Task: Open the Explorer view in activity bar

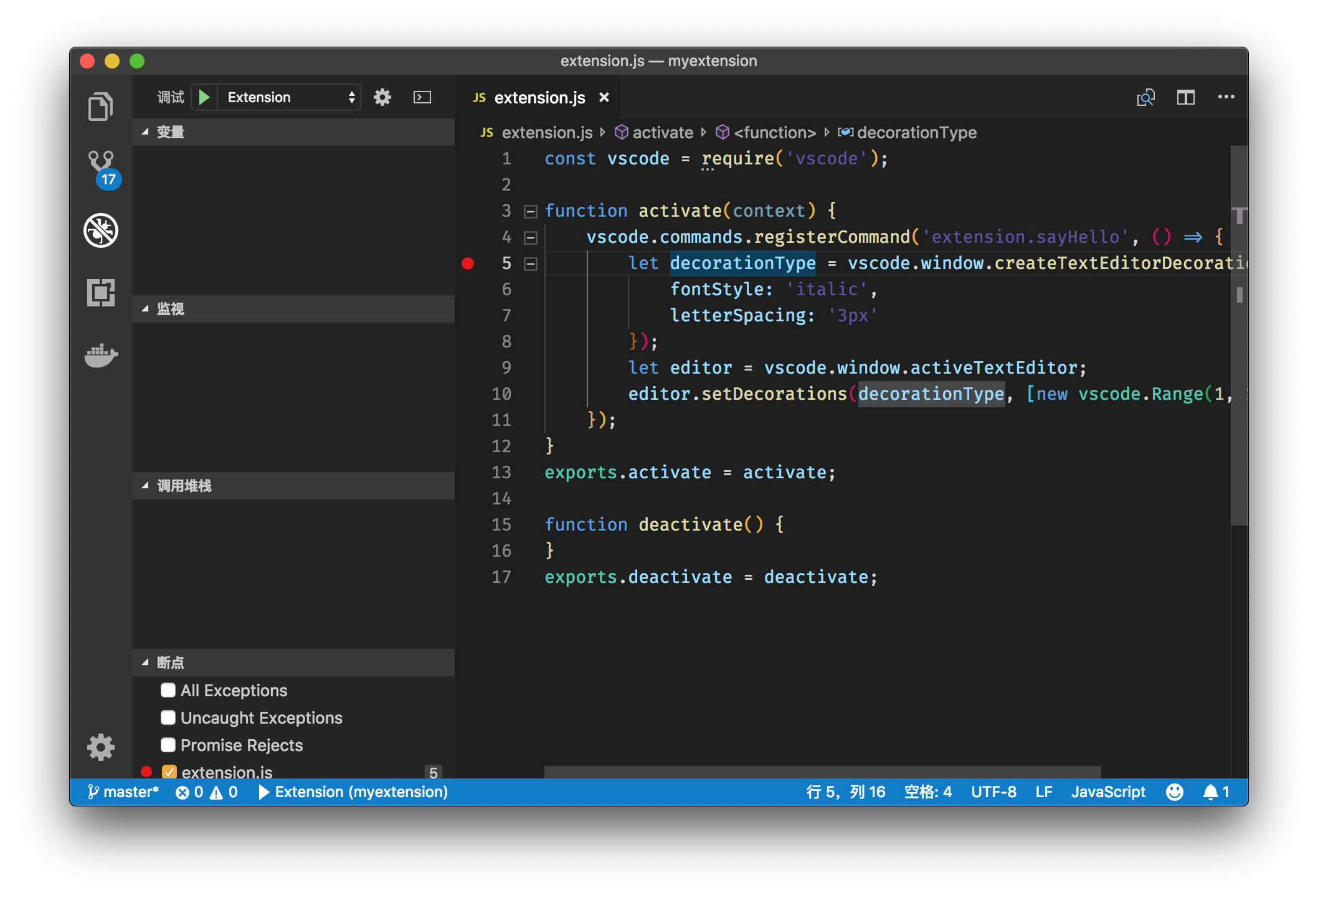Action: tap(100, 106)
